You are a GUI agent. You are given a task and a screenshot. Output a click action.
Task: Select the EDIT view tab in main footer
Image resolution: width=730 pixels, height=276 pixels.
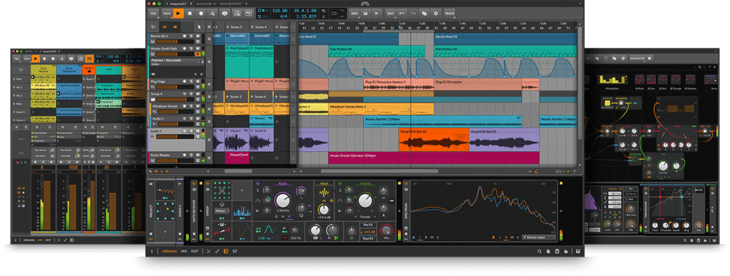tap(195, 251)
